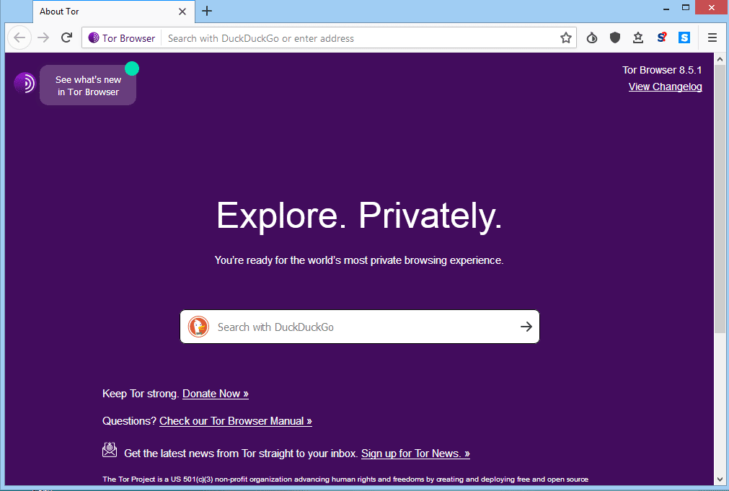Screen dimensions: 729x491
Task: Maximize the browser window
Action: [x=685, y=8]
